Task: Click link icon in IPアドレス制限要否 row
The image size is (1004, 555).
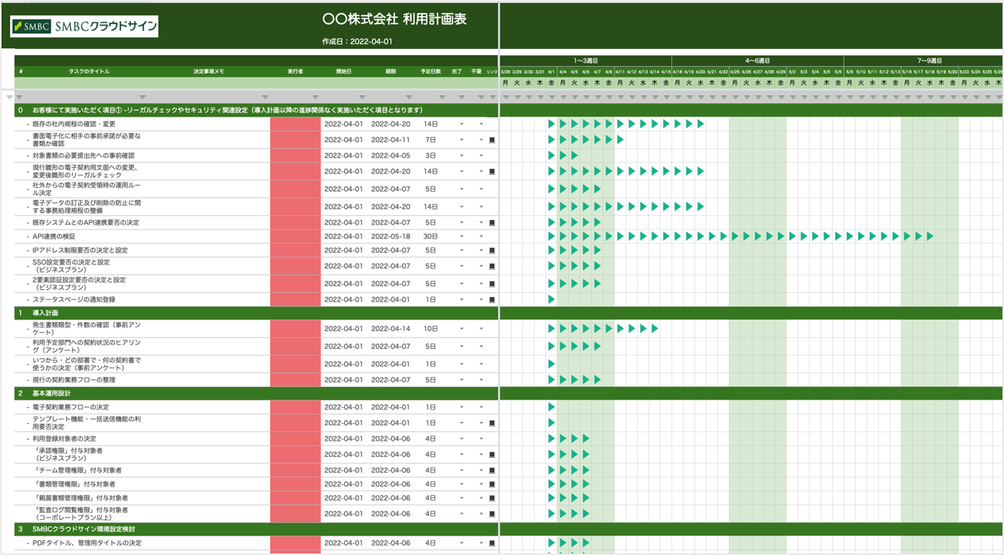Action: [492, 251]
